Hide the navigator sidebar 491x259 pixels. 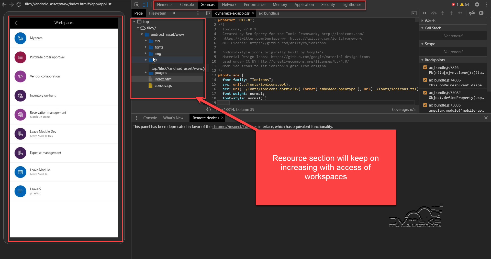(209, 13)
